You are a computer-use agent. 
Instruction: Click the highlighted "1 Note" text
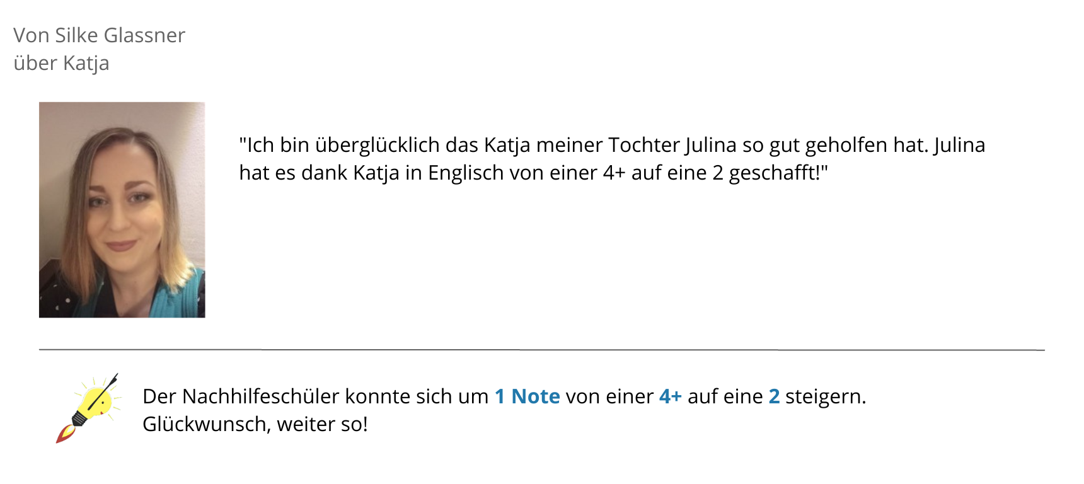(x=528, y=396)
